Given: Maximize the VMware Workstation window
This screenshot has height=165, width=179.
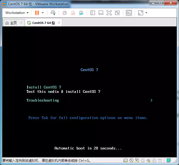Looking at the screenshot, I should point(161,3).
